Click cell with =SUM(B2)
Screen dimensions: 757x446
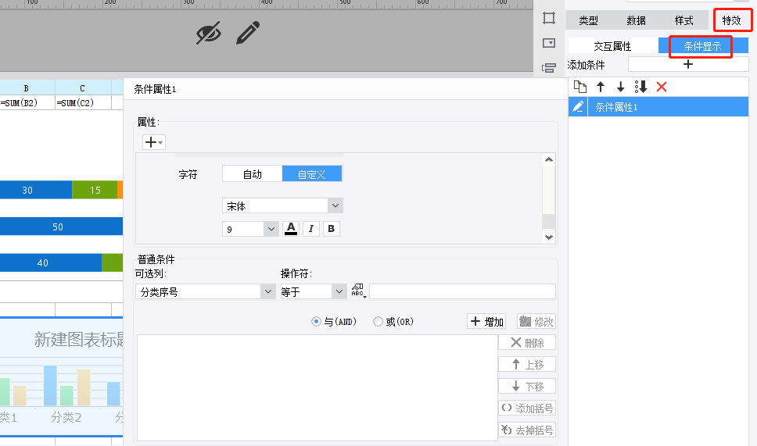[27, 102]
